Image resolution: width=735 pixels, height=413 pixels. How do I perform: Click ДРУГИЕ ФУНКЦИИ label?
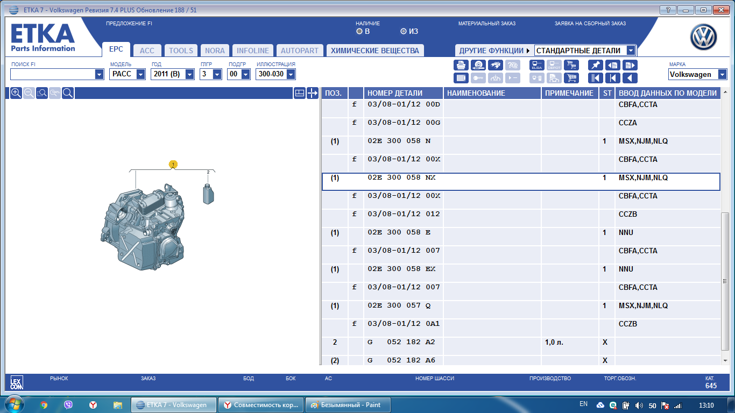491,51
